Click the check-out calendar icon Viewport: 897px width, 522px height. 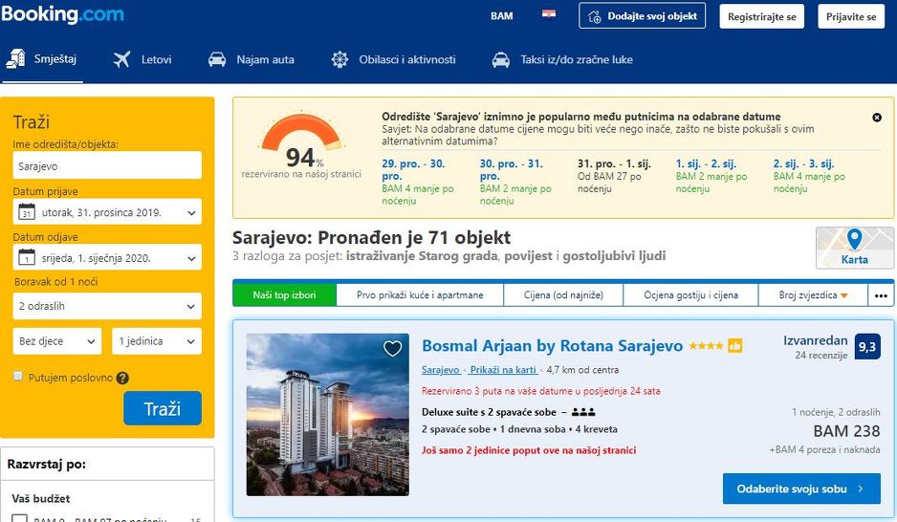coord(27,257)
